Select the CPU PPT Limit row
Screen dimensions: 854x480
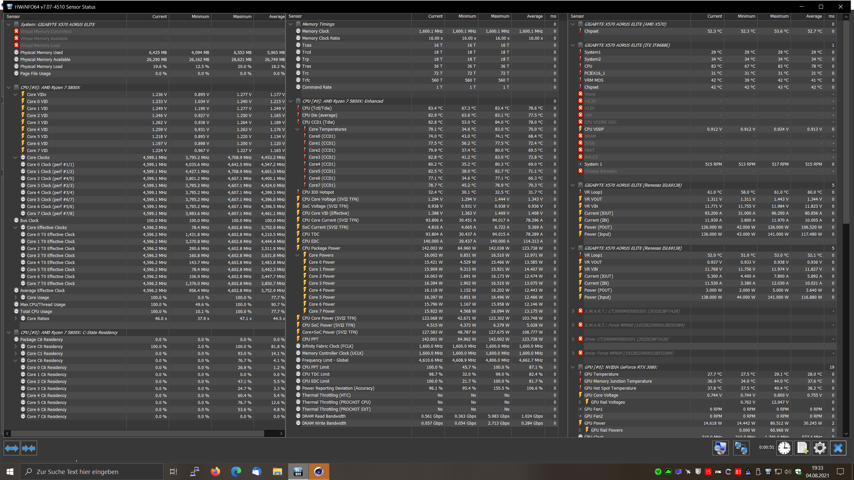tap(422, 367)
